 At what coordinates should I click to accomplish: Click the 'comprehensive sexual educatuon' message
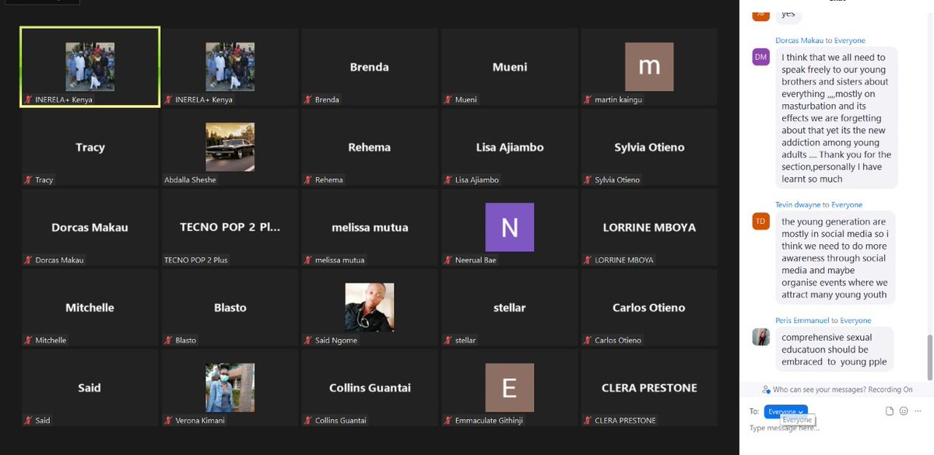(834, 350)
